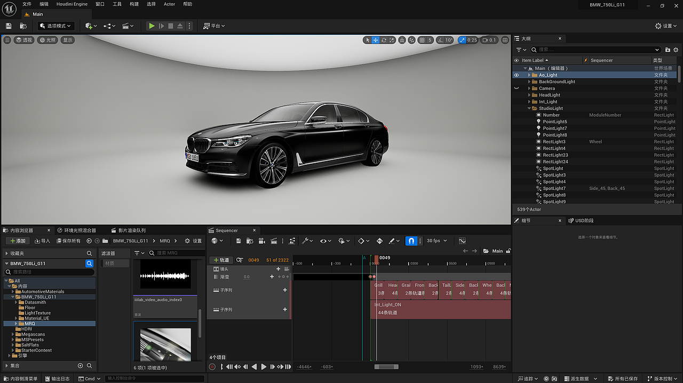The width and height of the screenshot is (683, 383).
Task: Open the 帮助 help menu
Action: coord(187,4)
